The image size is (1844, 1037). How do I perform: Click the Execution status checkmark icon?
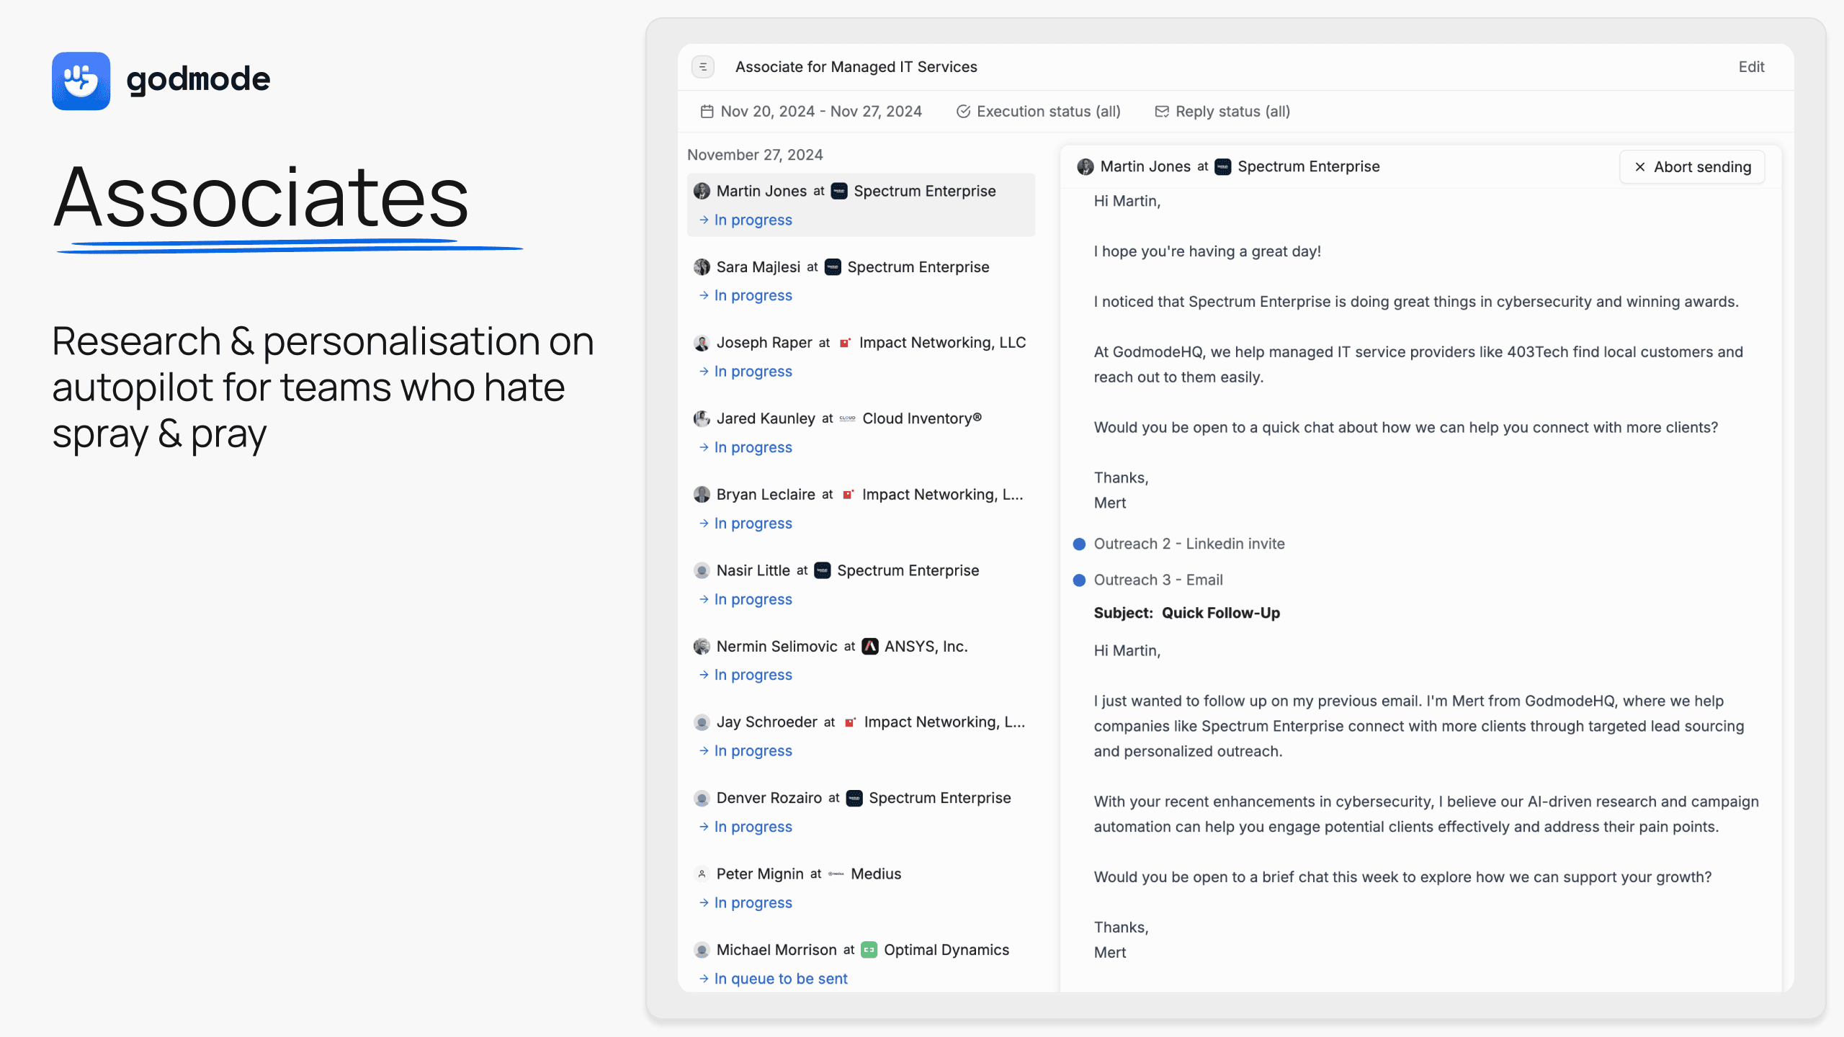click(x=963, y=112)
